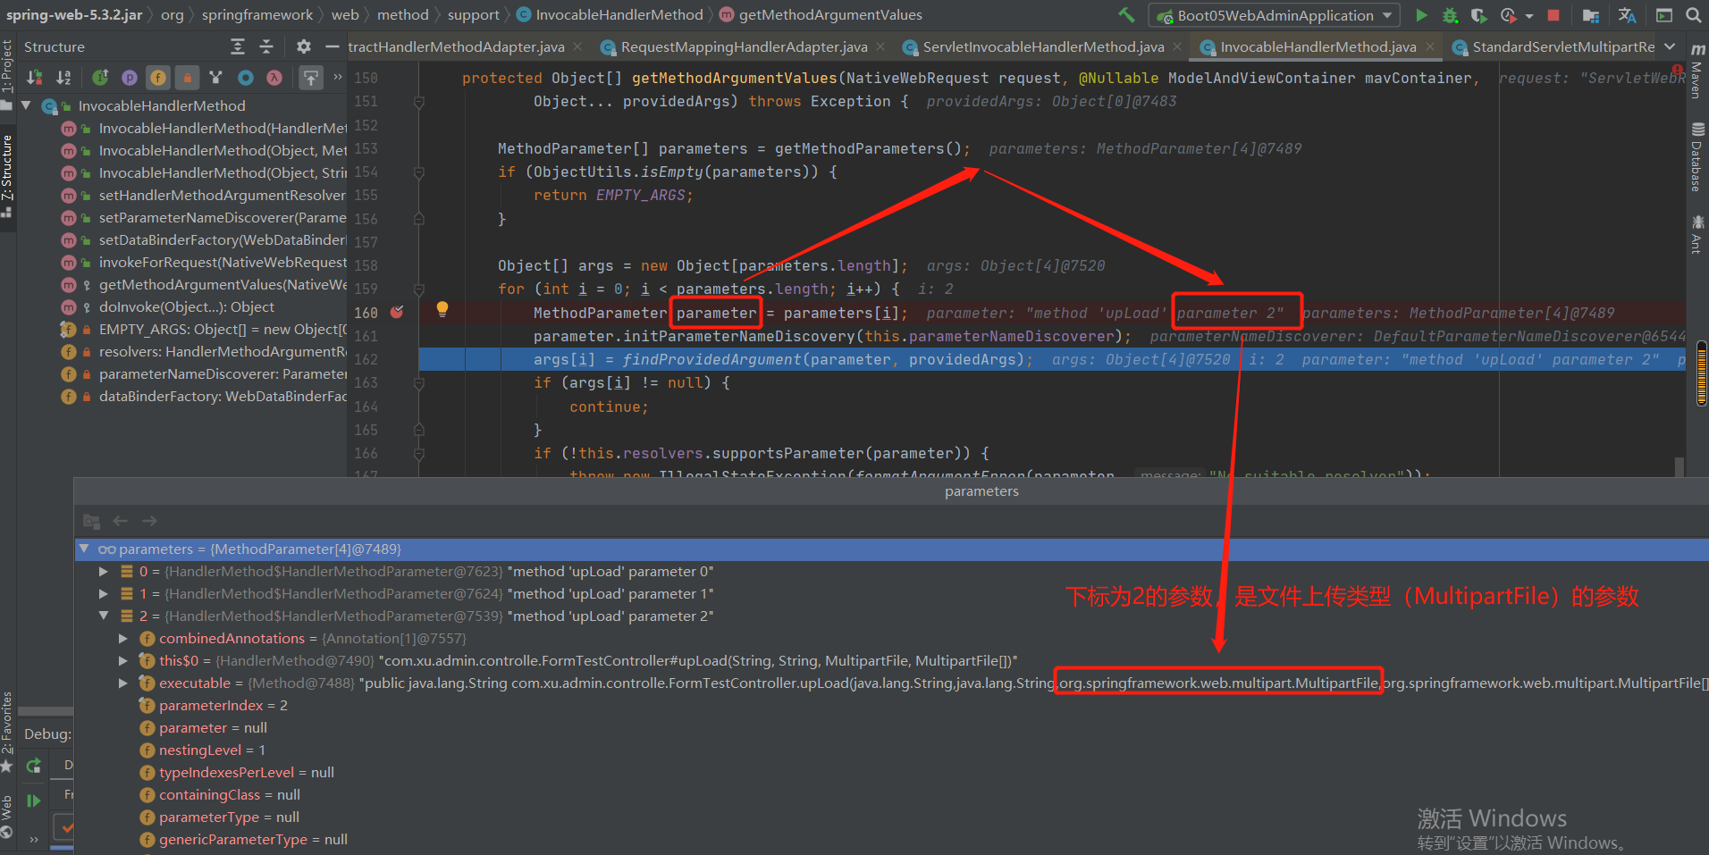Image resolution: width=1709 pixels, height=855 pixels.
Task: Open the Project tool window button
Action: coord(7,75)
